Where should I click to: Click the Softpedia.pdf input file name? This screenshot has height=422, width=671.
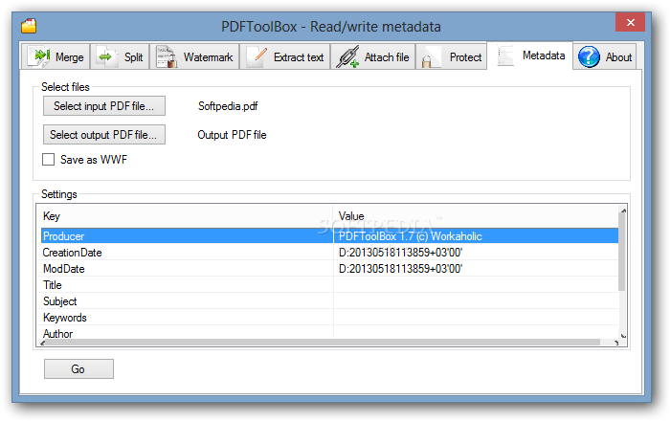[x=228, y=105]
